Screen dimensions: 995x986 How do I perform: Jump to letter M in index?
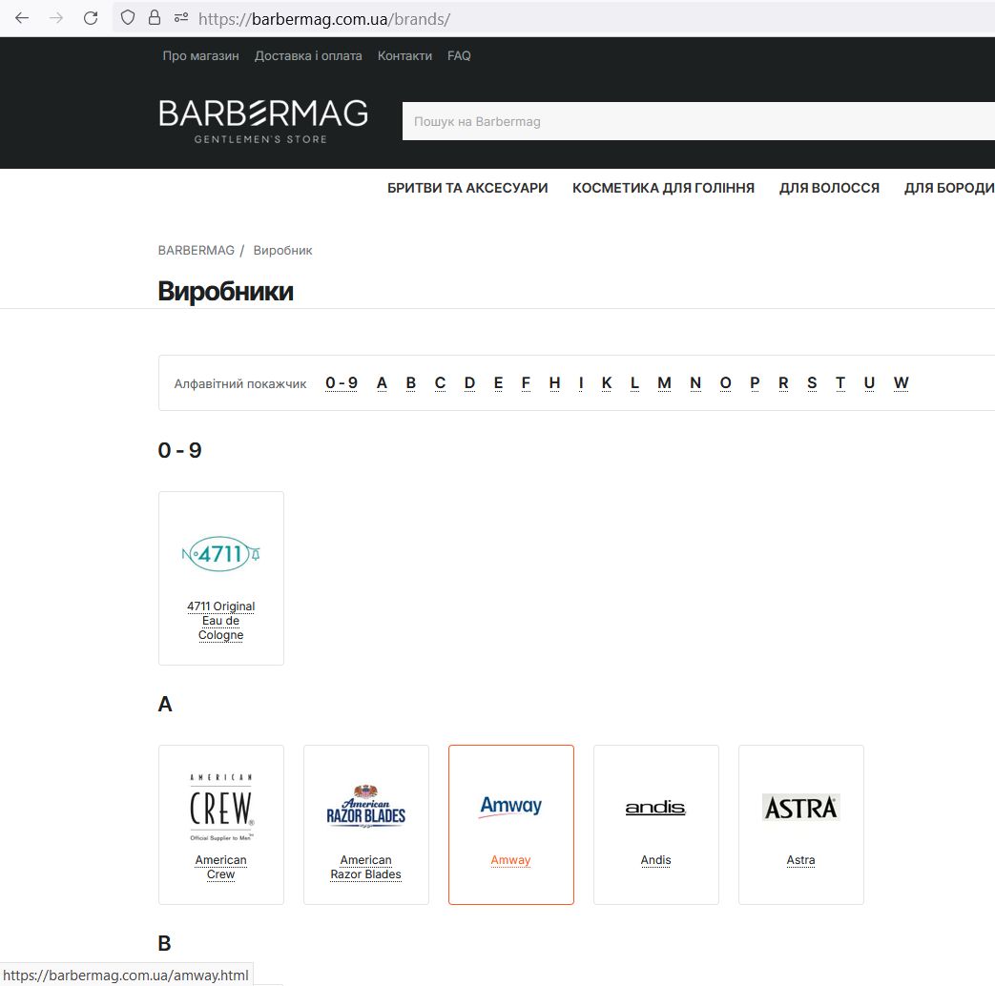664,382
